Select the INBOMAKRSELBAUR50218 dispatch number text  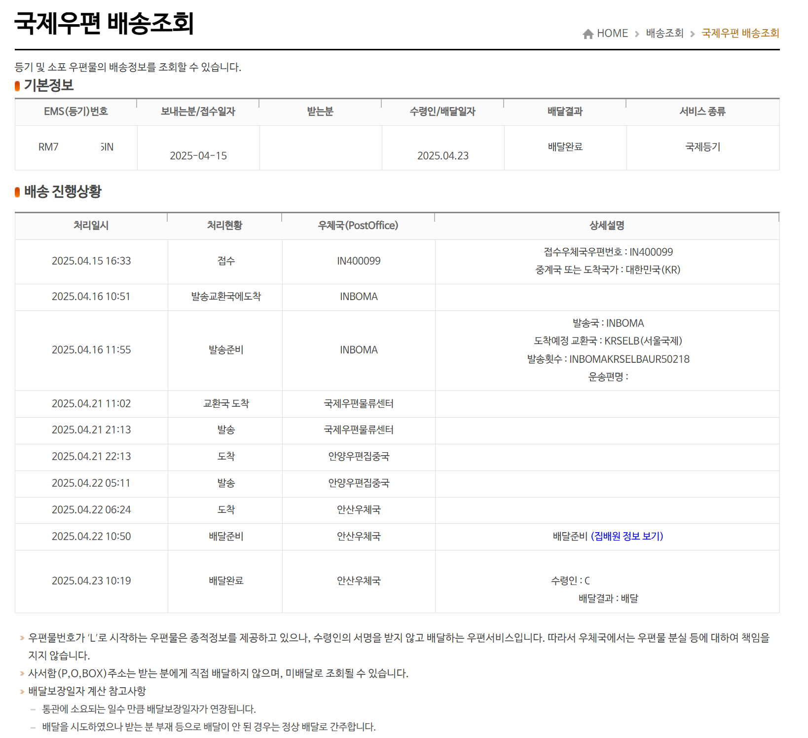[629, 359]
